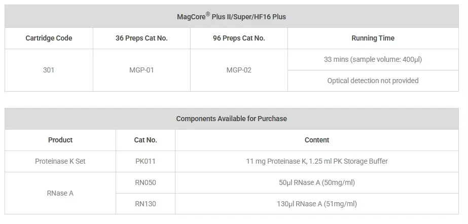This screenshot has width=468, height=224.
Task: Click the 96 Preps Cat No. header
Action: 239,38
